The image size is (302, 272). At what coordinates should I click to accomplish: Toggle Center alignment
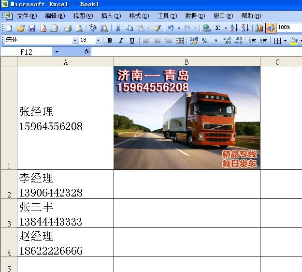coord(158,41)
